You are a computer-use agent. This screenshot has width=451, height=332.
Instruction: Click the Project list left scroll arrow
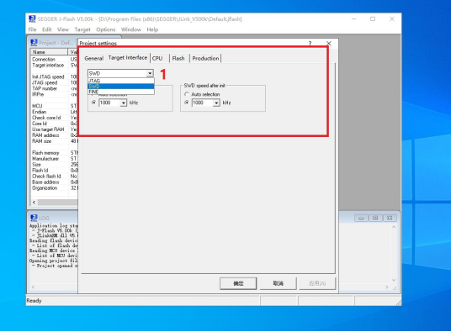(x=34, y=203)
